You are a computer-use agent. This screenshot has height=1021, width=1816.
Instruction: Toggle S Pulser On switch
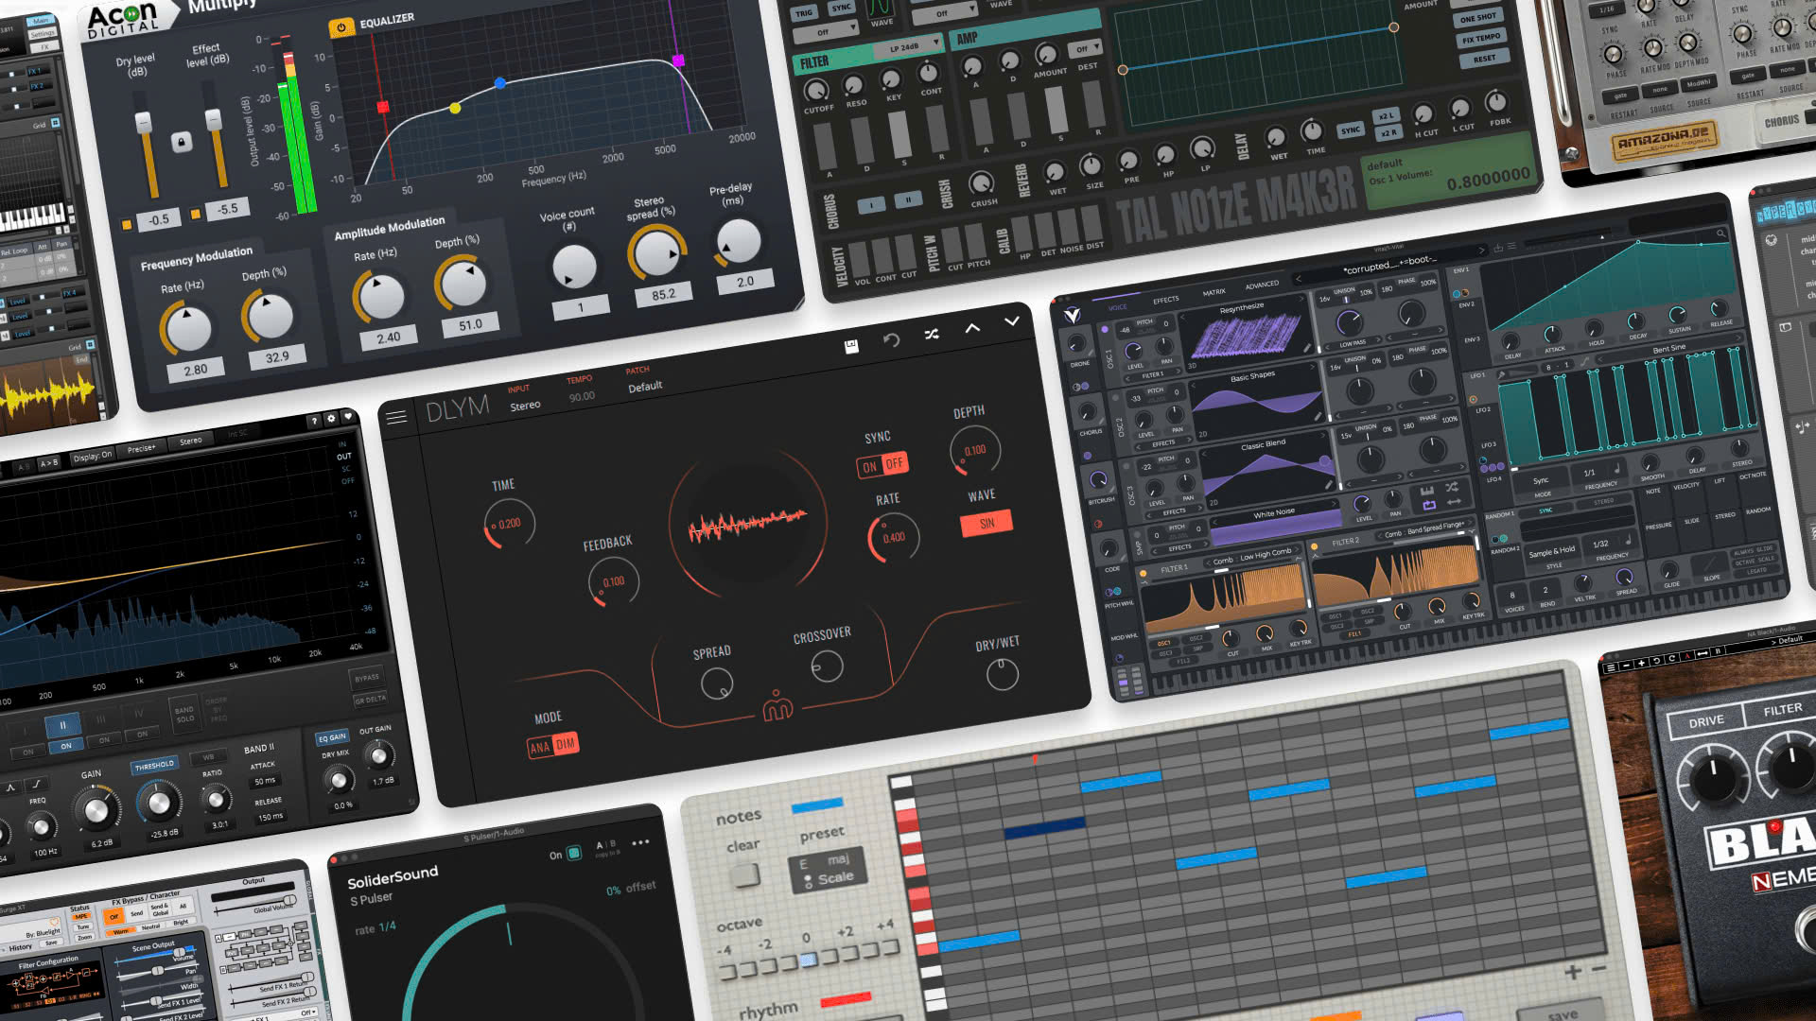coord(574,854)
